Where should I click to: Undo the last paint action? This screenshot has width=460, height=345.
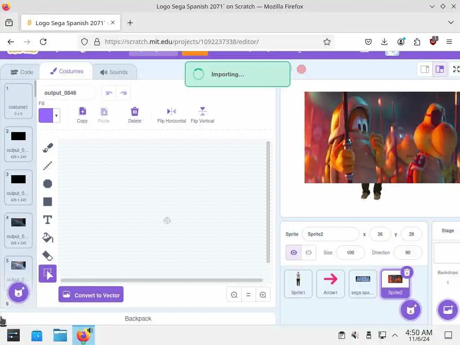tap(109, 93)
